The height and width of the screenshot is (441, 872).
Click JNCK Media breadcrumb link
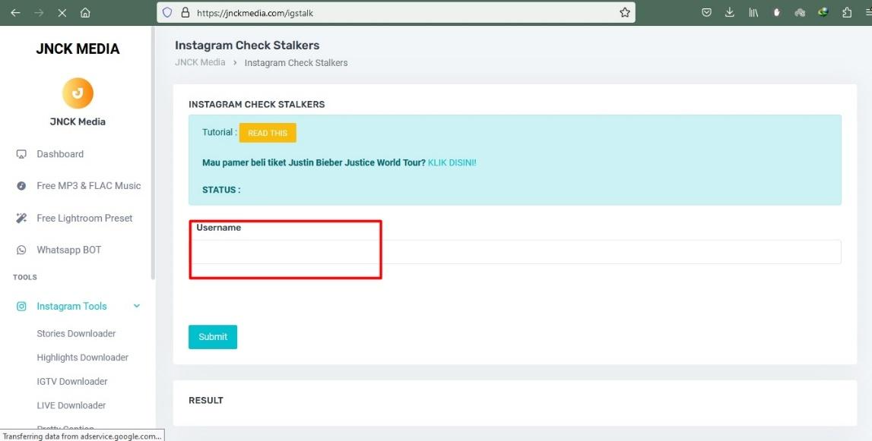coord(200,62)
